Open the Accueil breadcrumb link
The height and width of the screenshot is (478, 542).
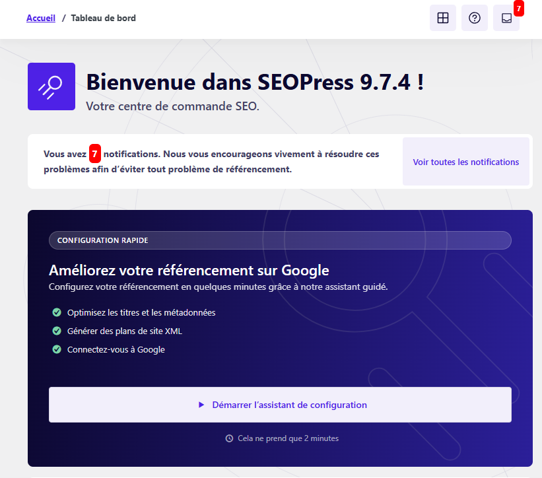click(x=41, y=18)
